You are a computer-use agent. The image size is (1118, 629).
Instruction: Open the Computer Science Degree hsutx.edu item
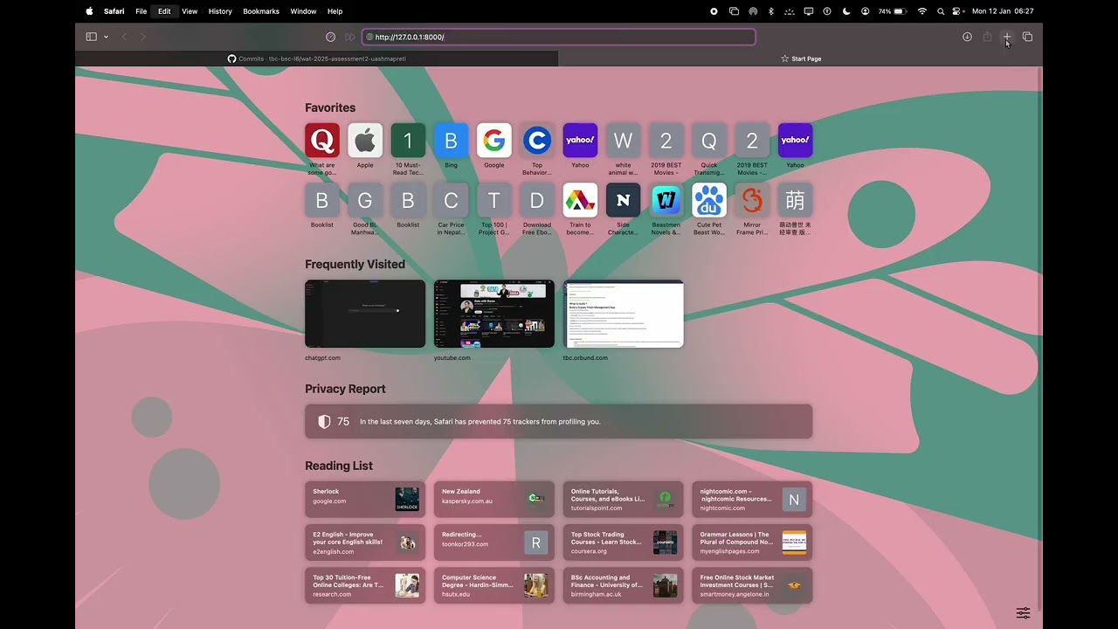[494, 585]
